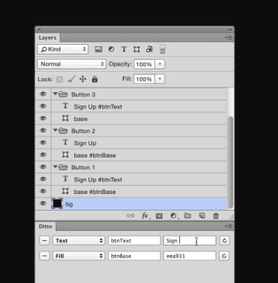Create a new layer icon
Viewport: 278px width, 283px height.
(202, 216)
